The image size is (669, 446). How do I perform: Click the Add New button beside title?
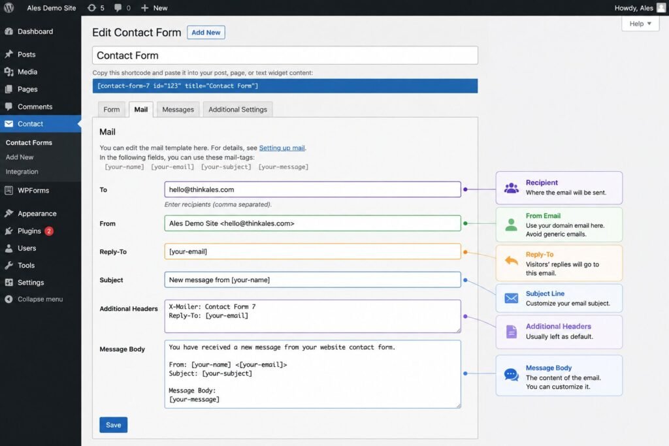tap(206, 33)
